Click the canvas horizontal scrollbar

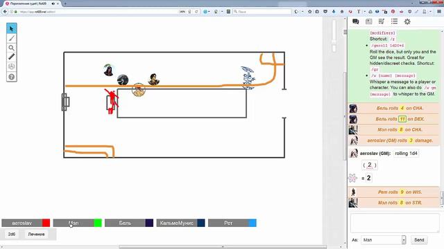pos(223,247)
